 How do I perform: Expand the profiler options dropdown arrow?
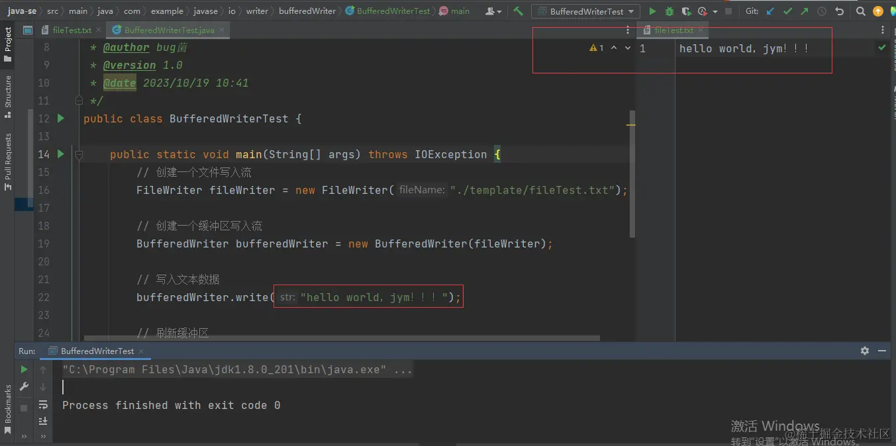click(x=715, y=12)
